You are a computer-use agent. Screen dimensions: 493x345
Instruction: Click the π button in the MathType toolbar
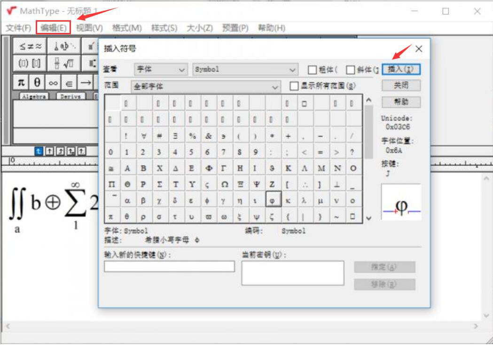point(21,83)
